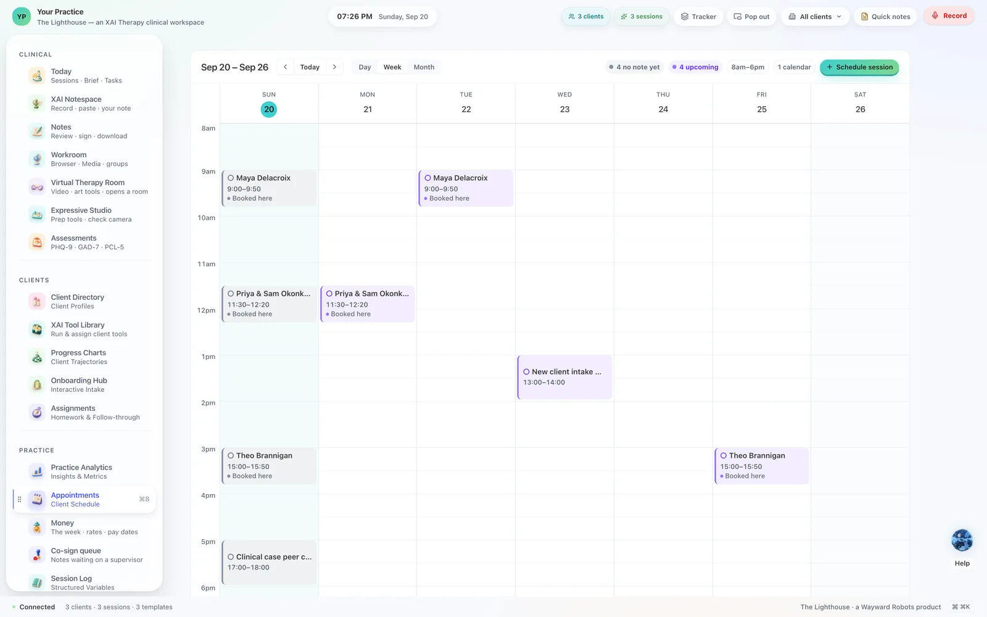The width and height of the screenshot is (987, 617).
Task: Toggle the 3 sessions chip
Action: (642, 17)
